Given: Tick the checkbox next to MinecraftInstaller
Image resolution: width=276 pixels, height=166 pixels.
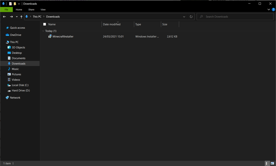Looking at the screenshot, I should pos(44,36).
